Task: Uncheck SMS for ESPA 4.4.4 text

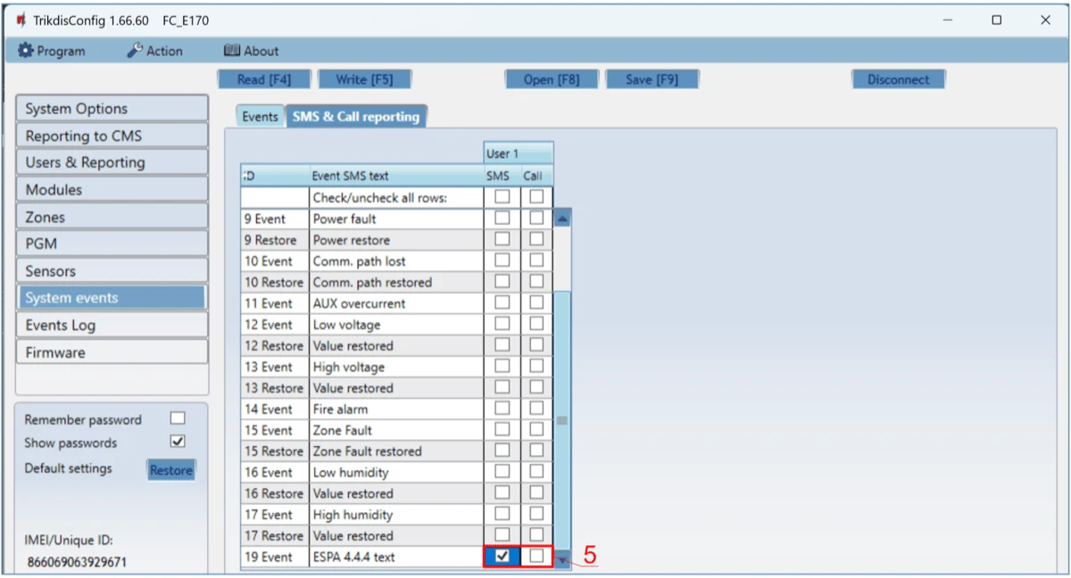Action: click(x=502, y=556)
